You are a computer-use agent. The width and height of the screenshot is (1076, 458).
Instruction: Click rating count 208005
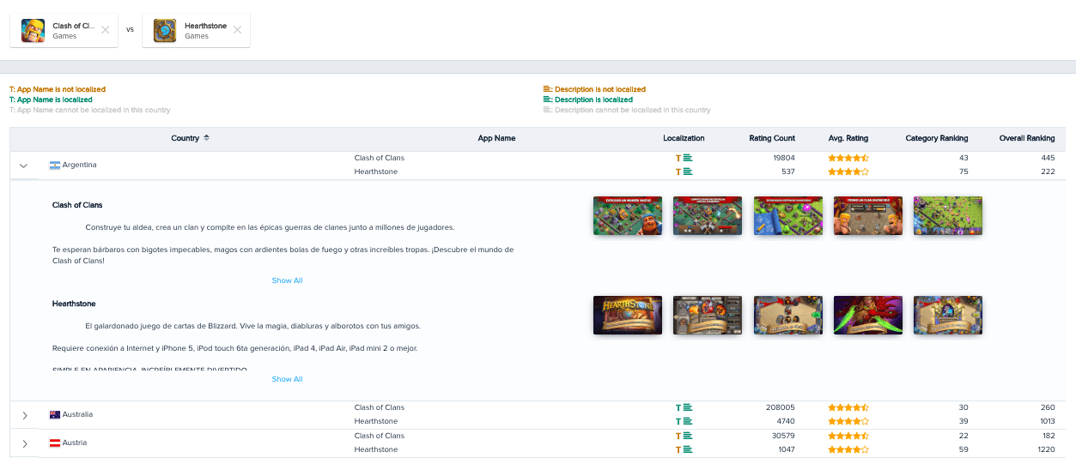pos(781,407)
